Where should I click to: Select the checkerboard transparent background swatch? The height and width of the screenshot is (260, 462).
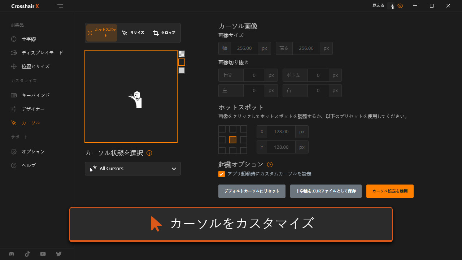[182, 54]
